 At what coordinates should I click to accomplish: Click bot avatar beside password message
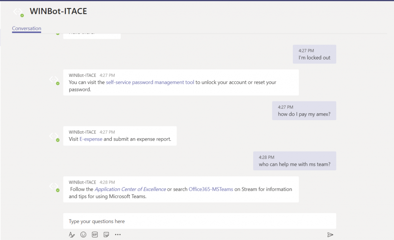(54, 80)
